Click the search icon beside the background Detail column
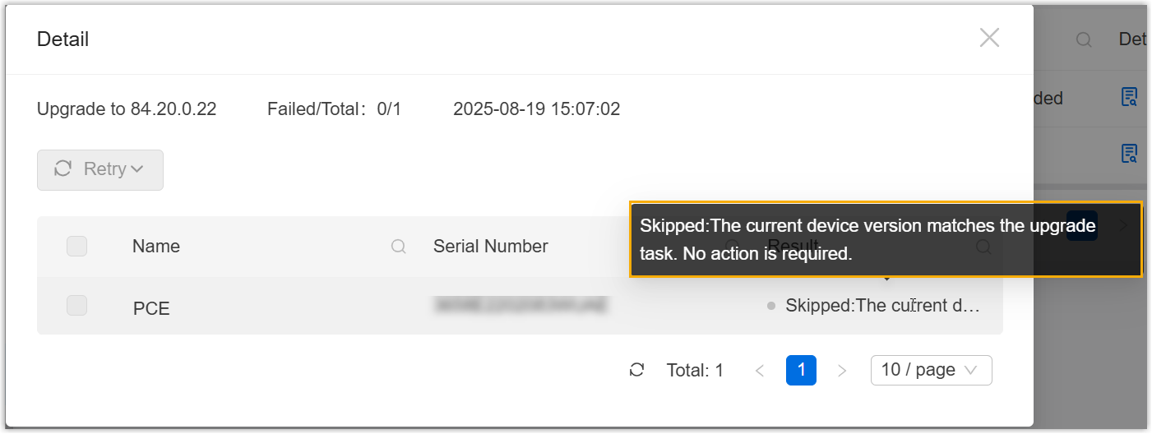1152x434 pixels. point(1085,39)
